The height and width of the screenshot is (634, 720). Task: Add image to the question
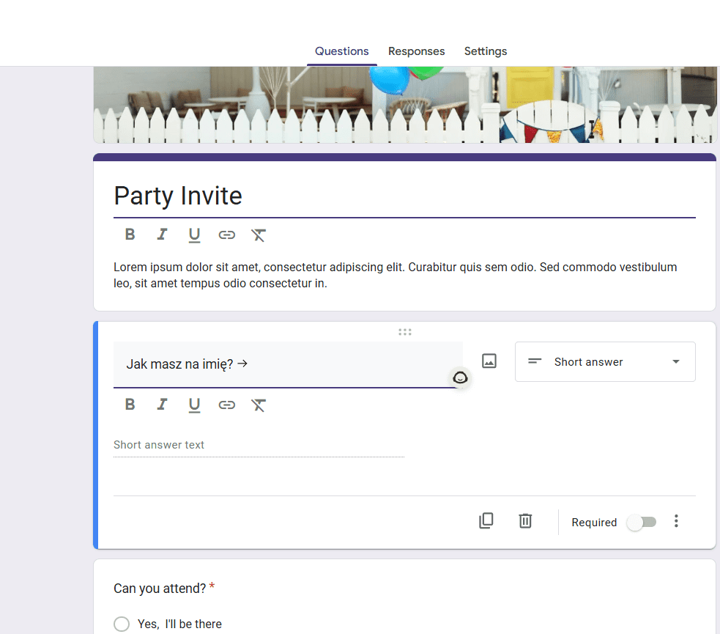(x=489, y=361)
